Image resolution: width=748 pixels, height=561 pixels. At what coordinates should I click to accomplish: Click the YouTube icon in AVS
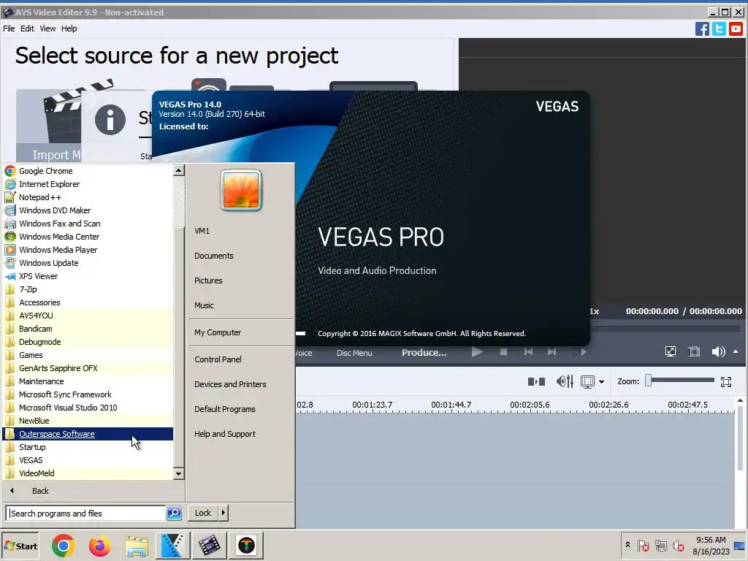point(736,28)
